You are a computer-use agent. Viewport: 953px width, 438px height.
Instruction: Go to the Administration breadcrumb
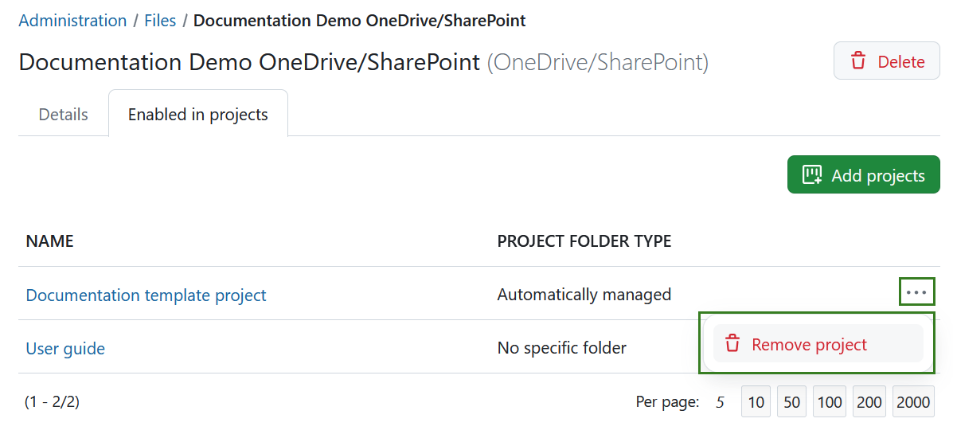pyautogui.click(x=72, y=21)
